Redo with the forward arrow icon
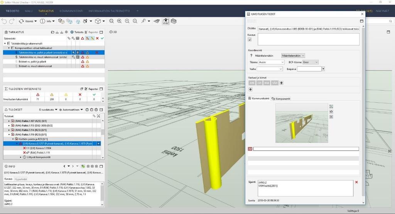Image resolution: width=395 pixels, height=214 pixels. click(x=12, y=22)
